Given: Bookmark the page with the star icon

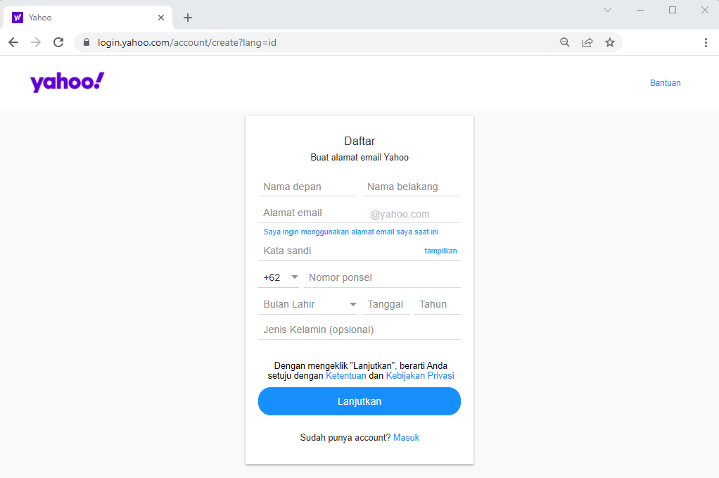Looking at the screenshot, I should click(x=610, y=42).
